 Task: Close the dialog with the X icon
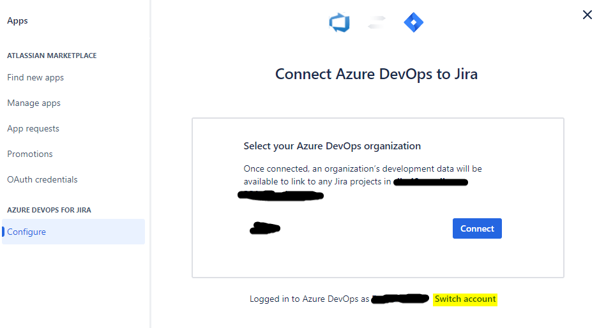tap(587, 15)
